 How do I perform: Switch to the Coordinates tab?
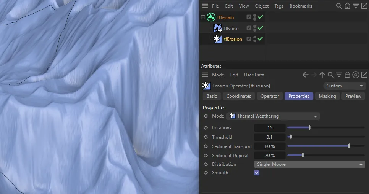(239, 96)
